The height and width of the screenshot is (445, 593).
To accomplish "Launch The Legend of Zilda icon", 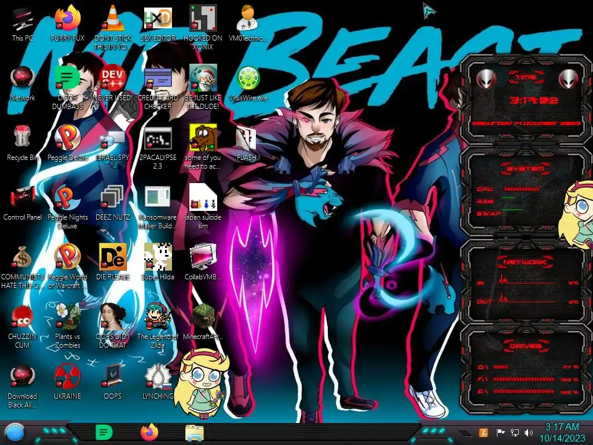I will [x=158, y=326].
